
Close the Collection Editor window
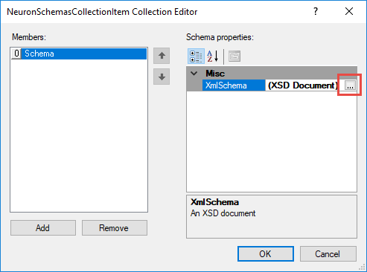(349, 11)
